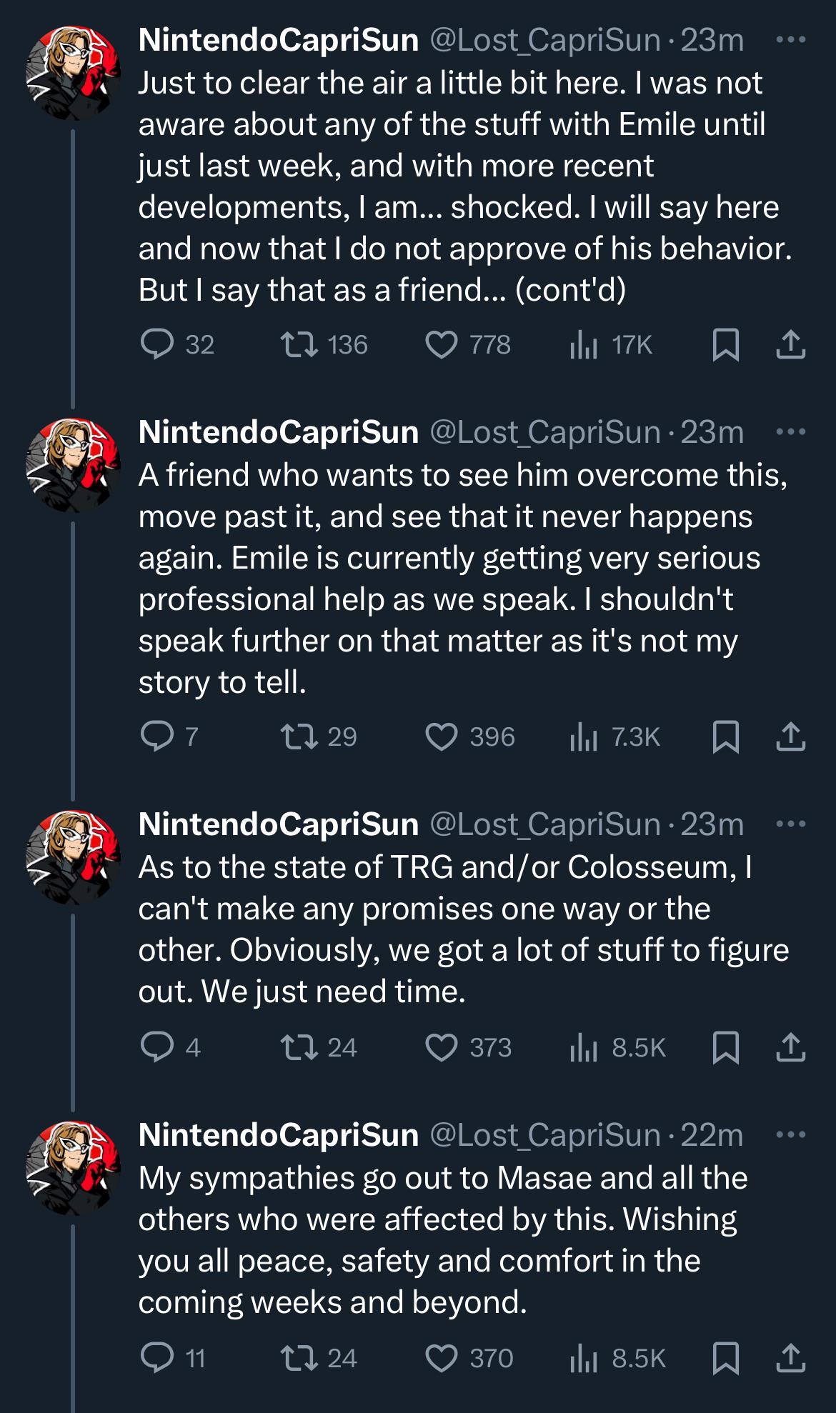Like the tweet with 396 likes
This screenshot has height=1413, width=836.
442,737
